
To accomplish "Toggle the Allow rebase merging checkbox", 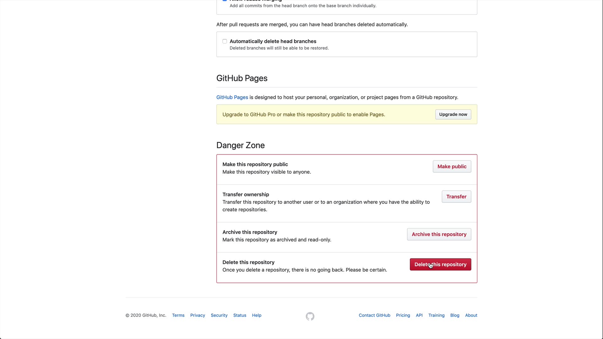I will tap(225, 1).
